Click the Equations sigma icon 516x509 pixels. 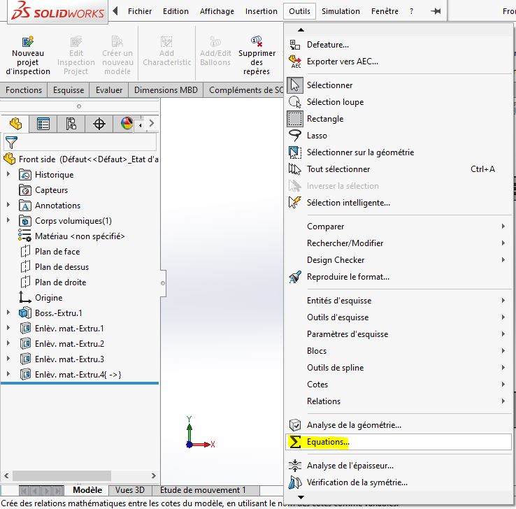coord(295,442)
